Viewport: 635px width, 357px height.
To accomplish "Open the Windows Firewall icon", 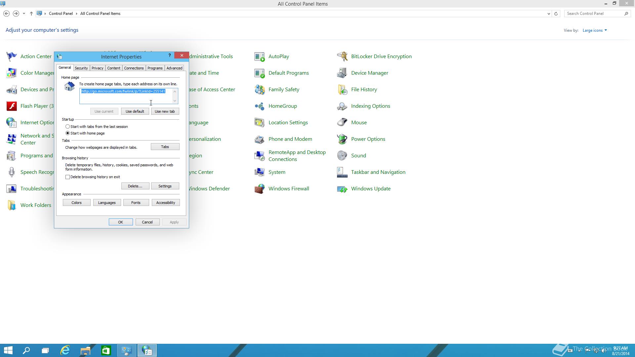I will click(x=260, y=189).
